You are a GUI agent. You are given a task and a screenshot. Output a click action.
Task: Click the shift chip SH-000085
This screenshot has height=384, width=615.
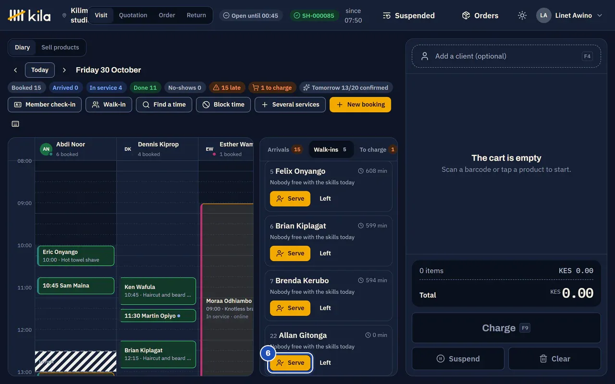314,15
